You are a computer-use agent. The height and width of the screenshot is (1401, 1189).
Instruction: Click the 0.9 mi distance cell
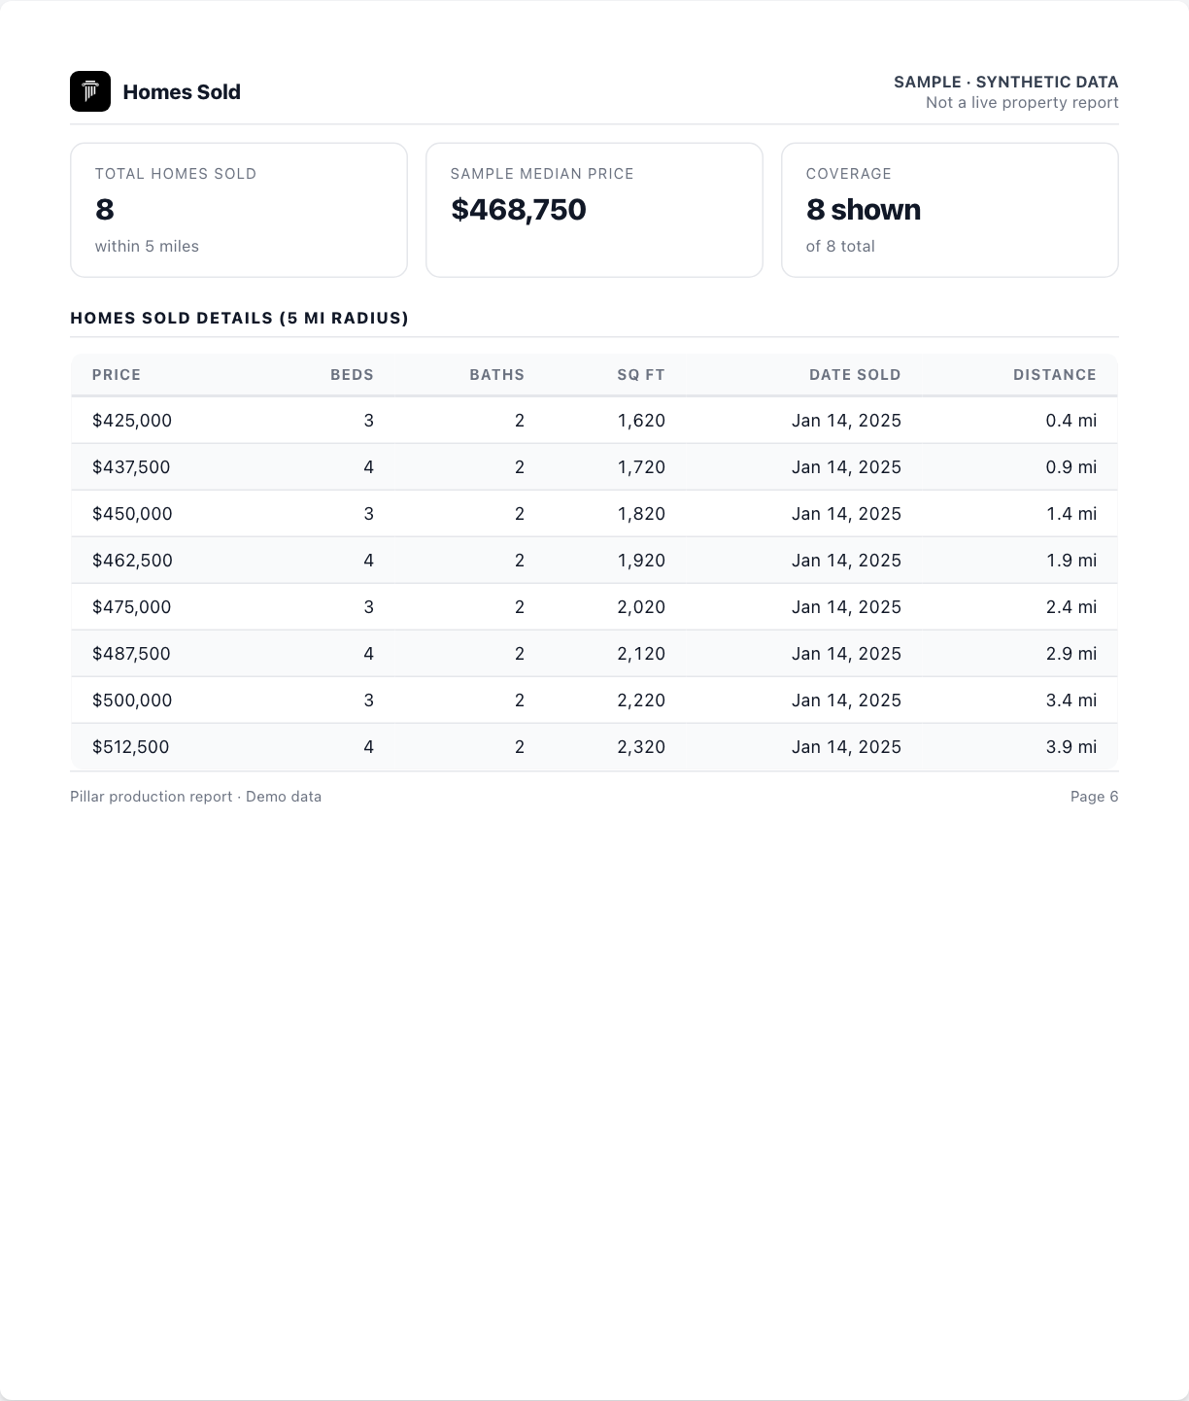point(1071,467)
